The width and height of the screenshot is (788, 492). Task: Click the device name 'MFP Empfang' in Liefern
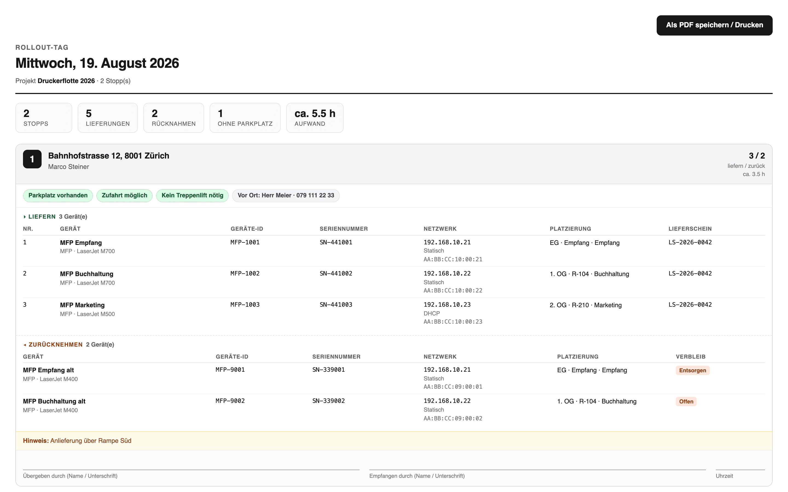81,243
